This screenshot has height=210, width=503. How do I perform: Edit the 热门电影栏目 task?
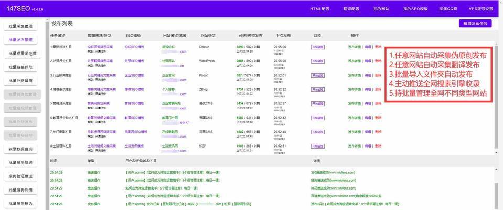tap(368, 132)
